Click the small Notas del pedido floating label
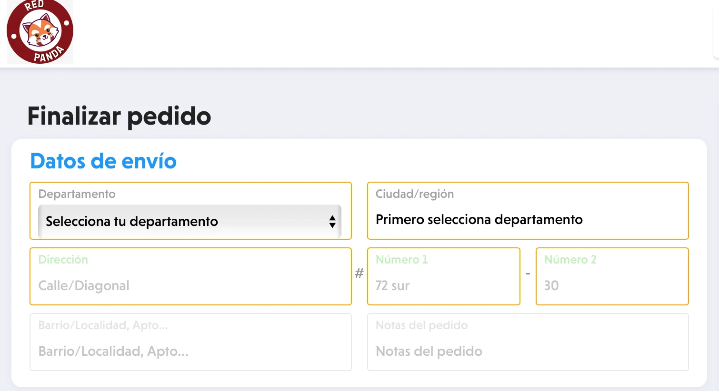 [421, 325]
